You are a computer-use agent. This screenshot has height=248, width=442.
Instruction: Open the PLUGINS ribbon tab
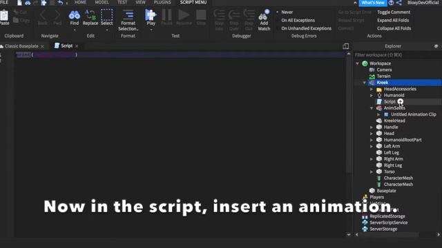pos(162,2)
